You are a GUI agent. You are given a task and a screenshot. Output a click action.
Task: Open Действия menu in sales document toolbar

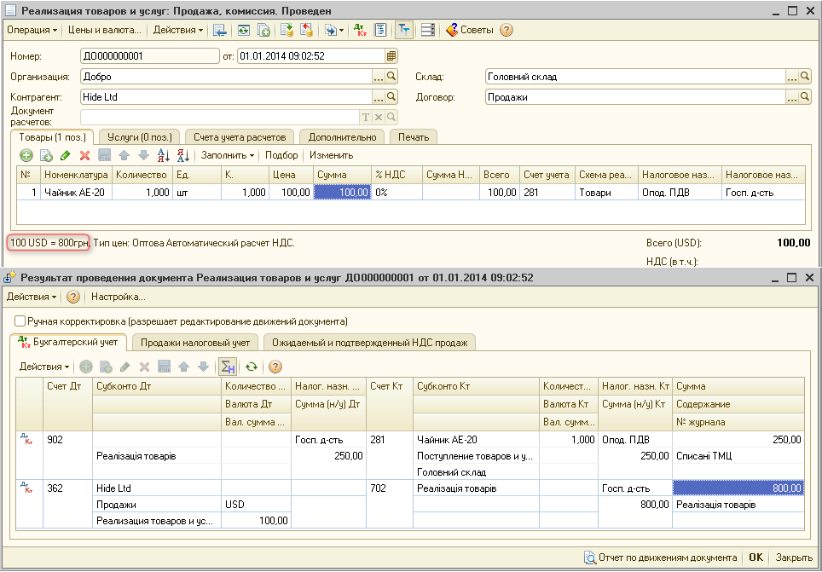coord(177,30)
